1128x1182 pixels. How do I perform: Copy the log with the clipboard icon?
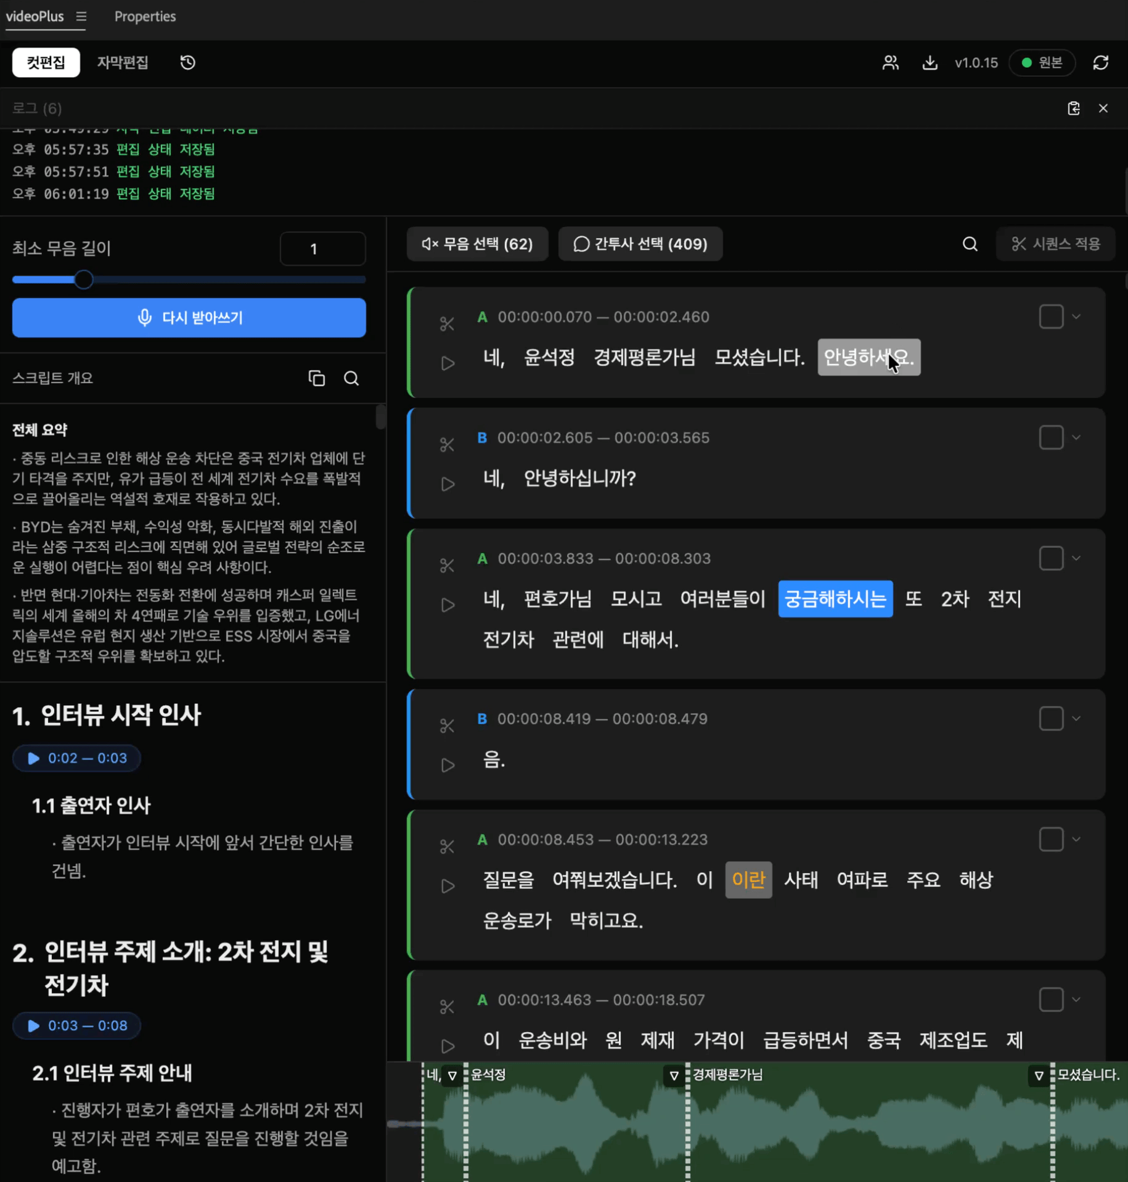click(x=1073, y=108)
